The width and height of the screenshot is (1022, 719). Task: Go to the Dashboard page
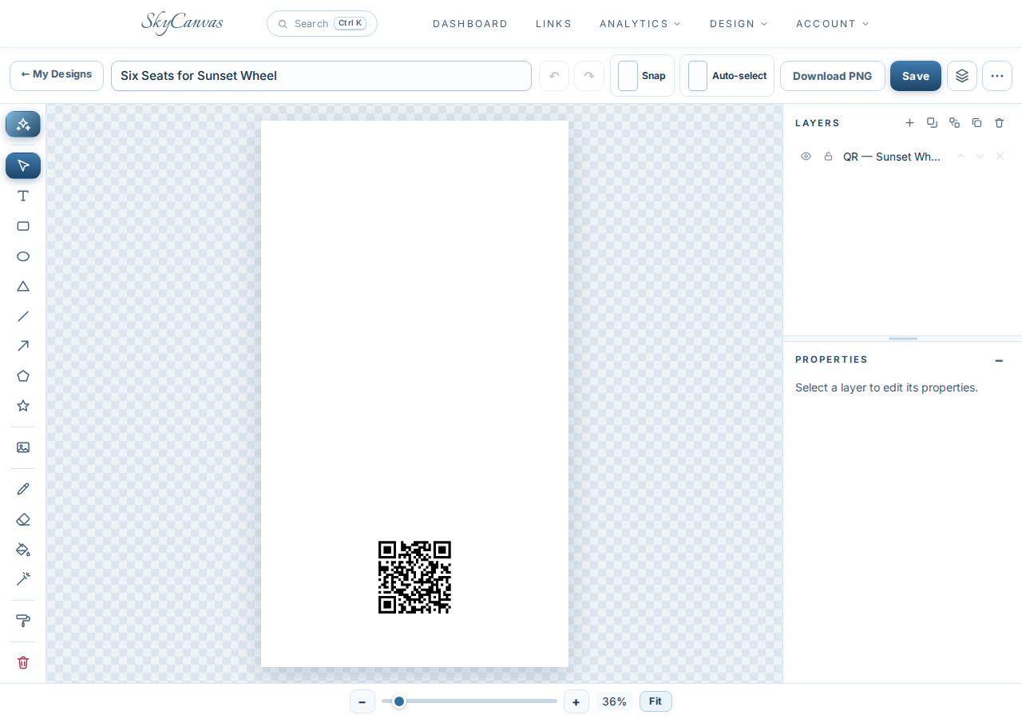470,24
